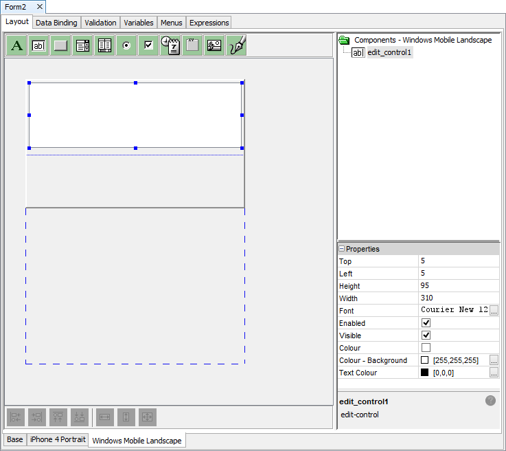Pick the button control tool
The height and width of the screenshot is (451, 506).
[61, 46]
